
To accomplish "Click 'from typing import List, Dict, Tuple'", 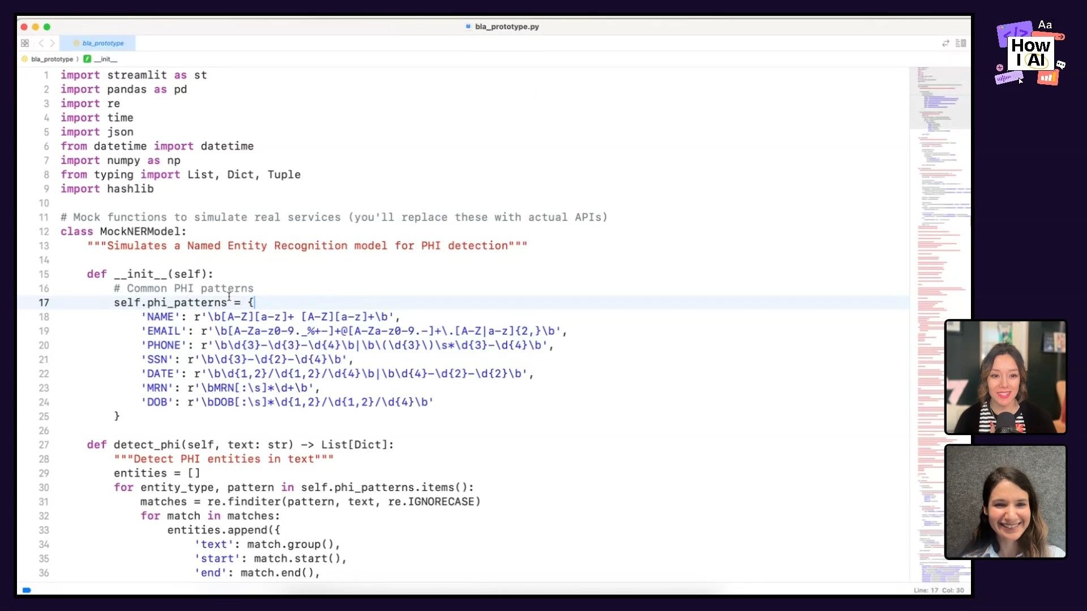I will [181, 175].
